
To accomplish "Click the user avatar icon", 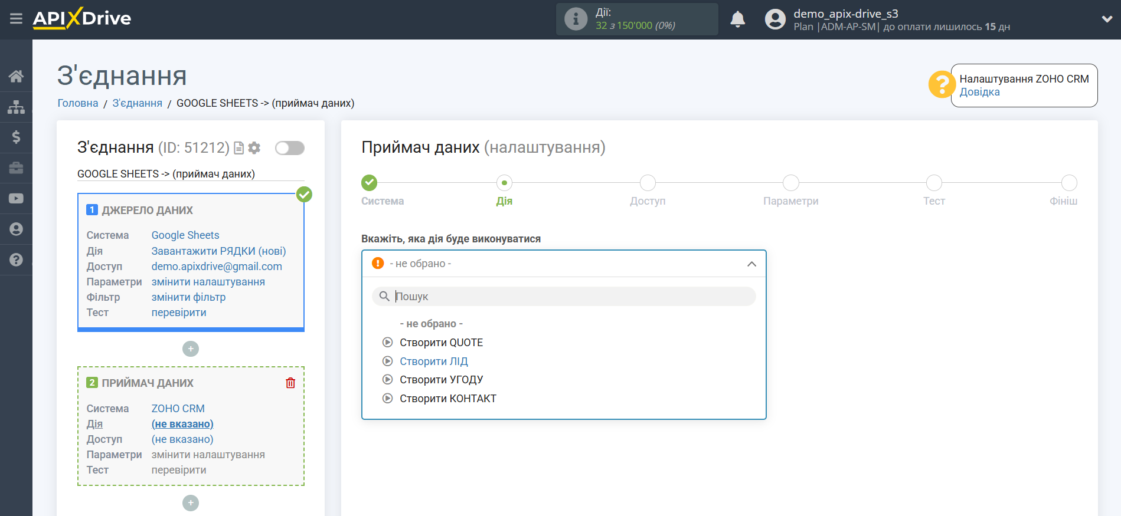I will pos(775,19).
